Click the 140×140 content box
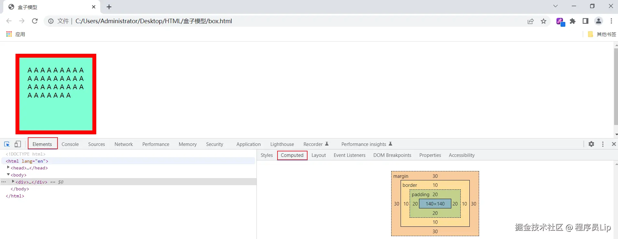The image size is (618, 239). 435,204
